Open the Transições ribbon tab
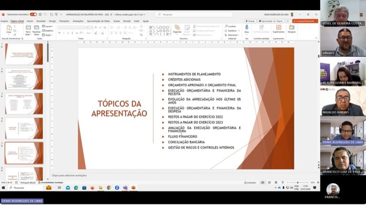The image size is (366, 205). pyautogui.click(x=64, y=21)
